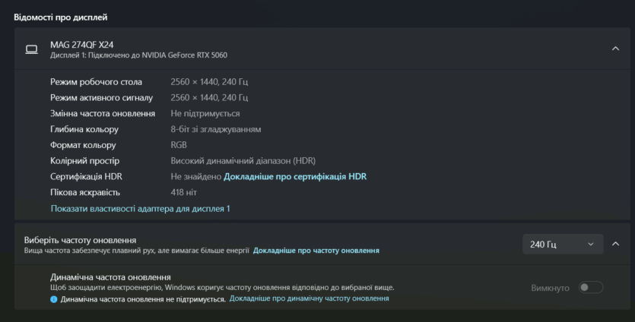635x322 pixels.
Task: Click the Не підтримується variable refresh value
Action: [x=205, y=113]
